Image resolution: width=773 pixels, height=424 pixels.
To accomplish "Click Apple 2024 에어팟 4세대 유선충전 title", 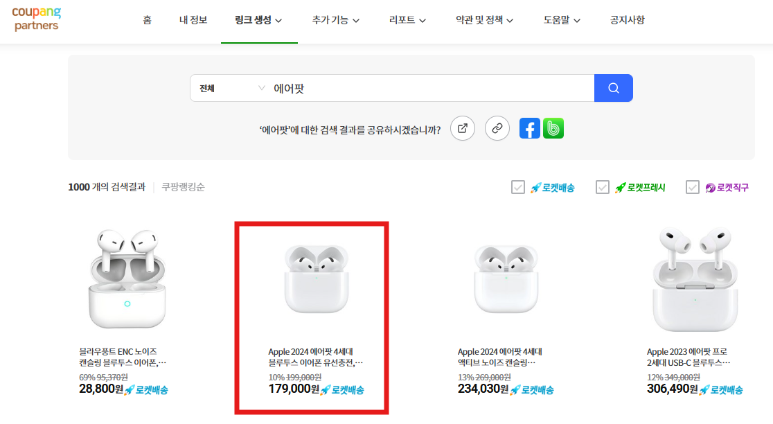I will click(x=316, y=357).
